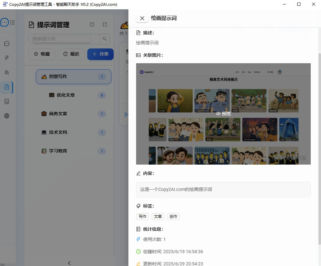Click the chat bubble logo icon
321x266 pixels.
[4, 22]
